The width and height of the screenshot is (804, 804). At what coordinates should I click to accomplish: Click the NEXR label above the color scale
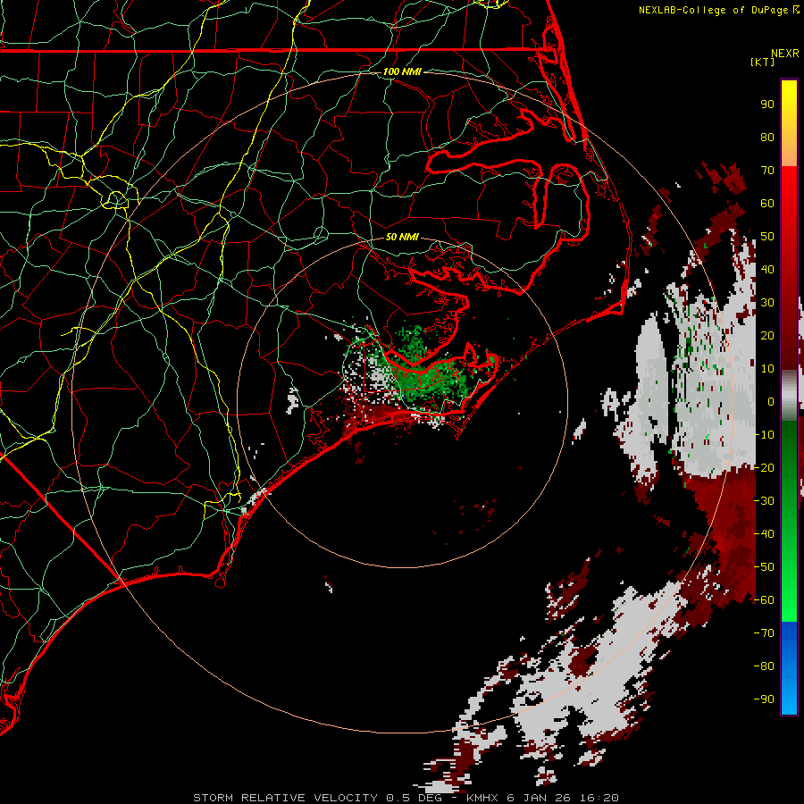click(x=785, y=54)
